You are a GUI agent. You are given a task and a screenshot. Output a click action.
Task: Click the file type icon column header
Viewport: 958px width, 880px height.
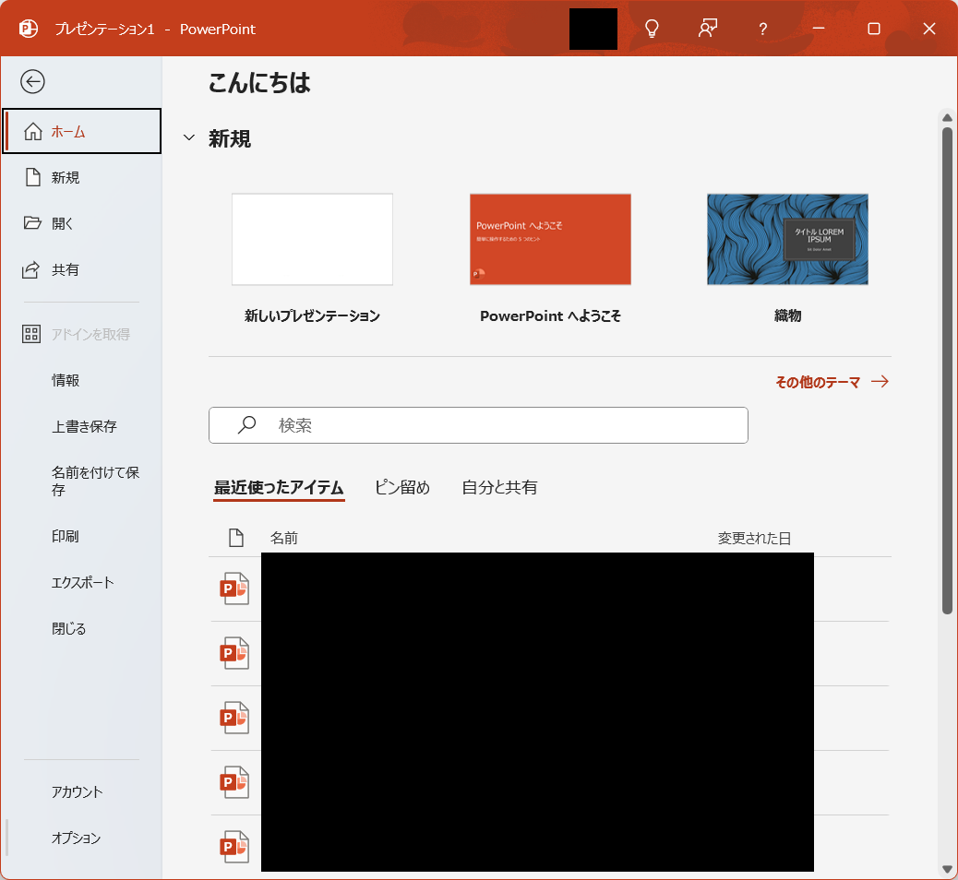click(x=236, y=538)
